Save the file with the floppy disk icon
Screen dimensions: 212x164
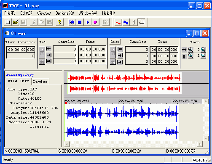[23, 22]
